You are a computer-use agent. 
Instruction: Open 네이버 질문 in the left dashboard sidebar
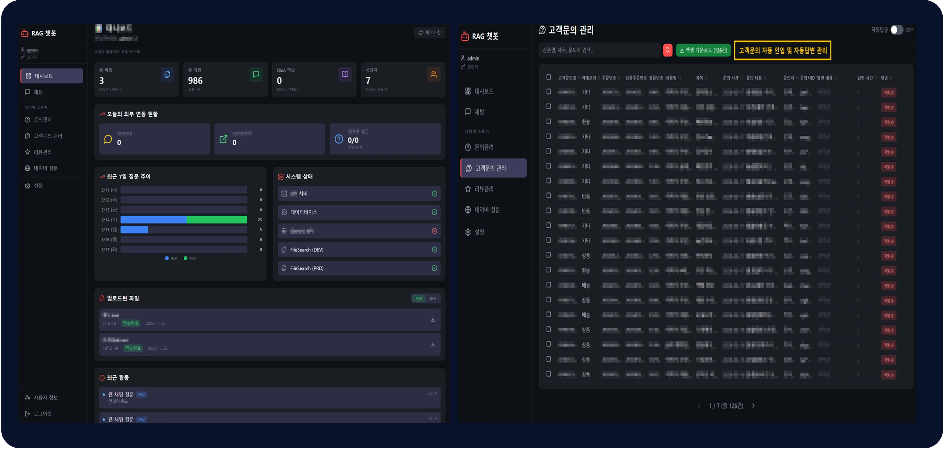52,168
